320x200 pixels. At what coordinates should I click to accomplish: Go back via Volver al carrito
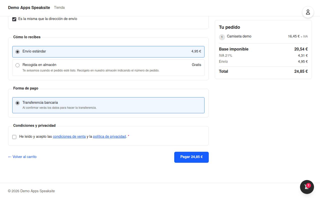coord(22,157)
